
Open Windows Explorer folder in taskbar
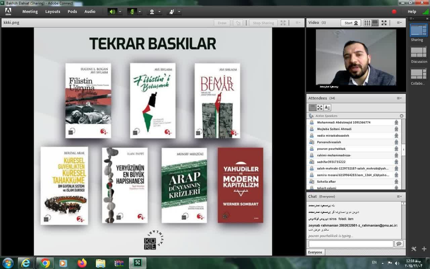[x=100, y=263]
